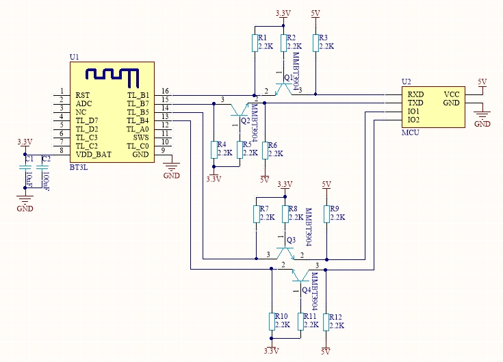Screen dimensions: 503x362
Task: Click resistor R6 symbol
Action: 265,150
